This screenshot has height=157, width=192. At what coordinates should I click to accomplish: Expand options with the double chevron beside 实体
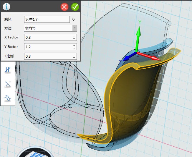[x=74, y=19]
